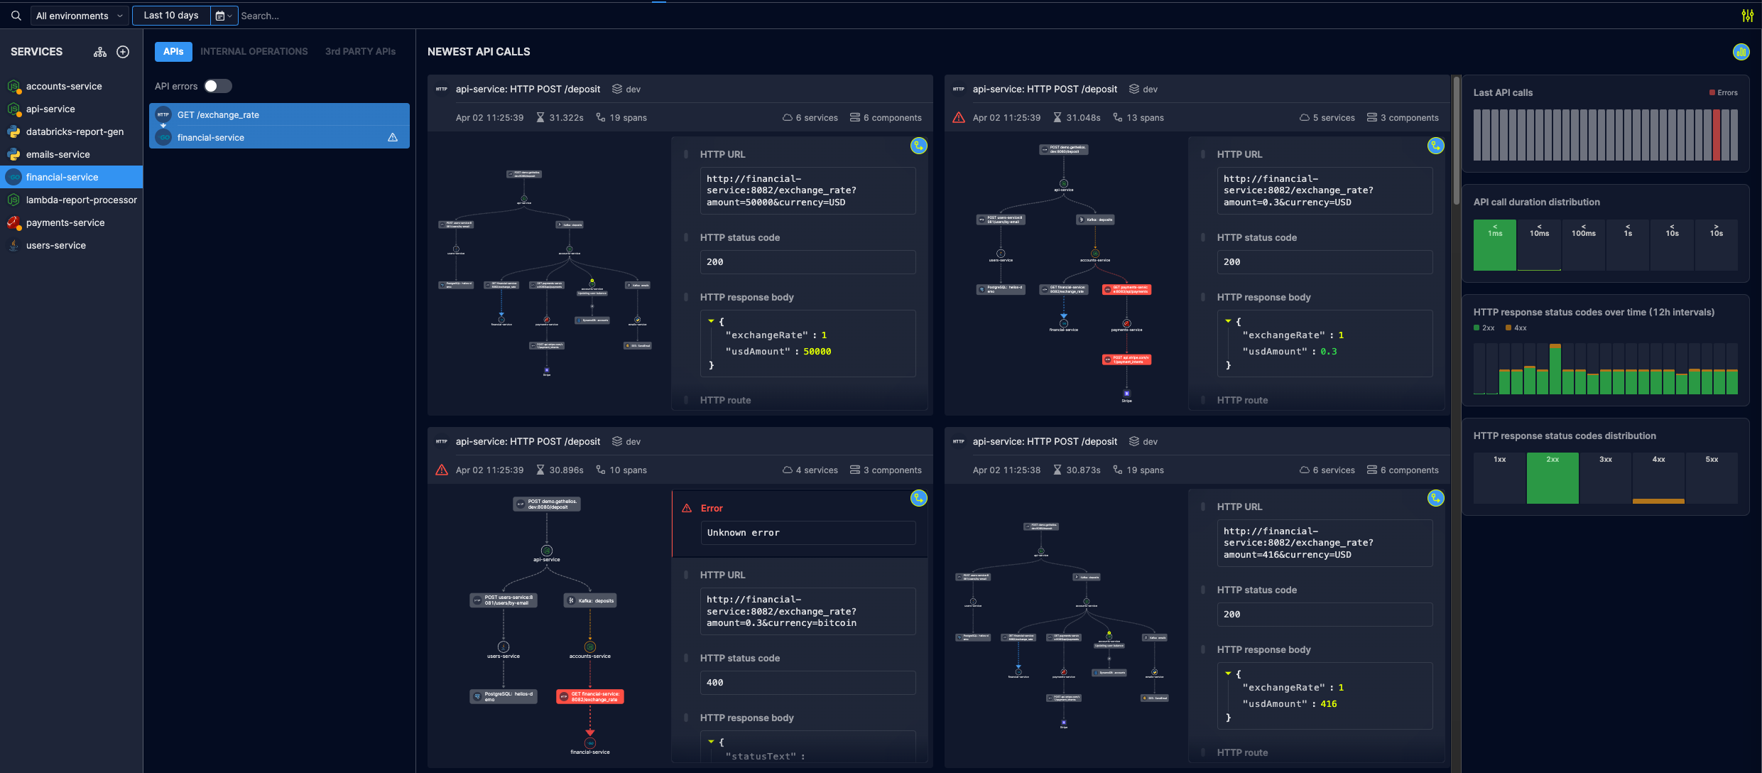Click the add service plus icon
This screenshot has height=773, width=1762.
pos(123,52)
